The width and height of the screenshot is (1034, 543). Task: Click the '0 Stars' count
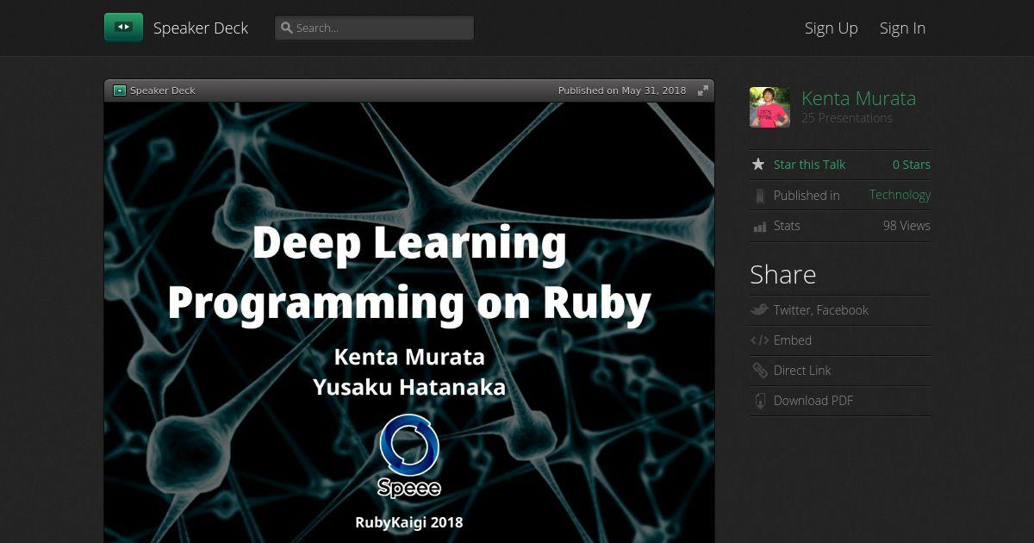pyautogui.click(x=911, y=165)
